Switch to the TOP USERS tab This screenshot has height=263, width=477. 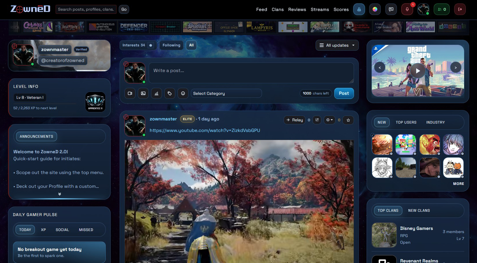tap(406, 122)
